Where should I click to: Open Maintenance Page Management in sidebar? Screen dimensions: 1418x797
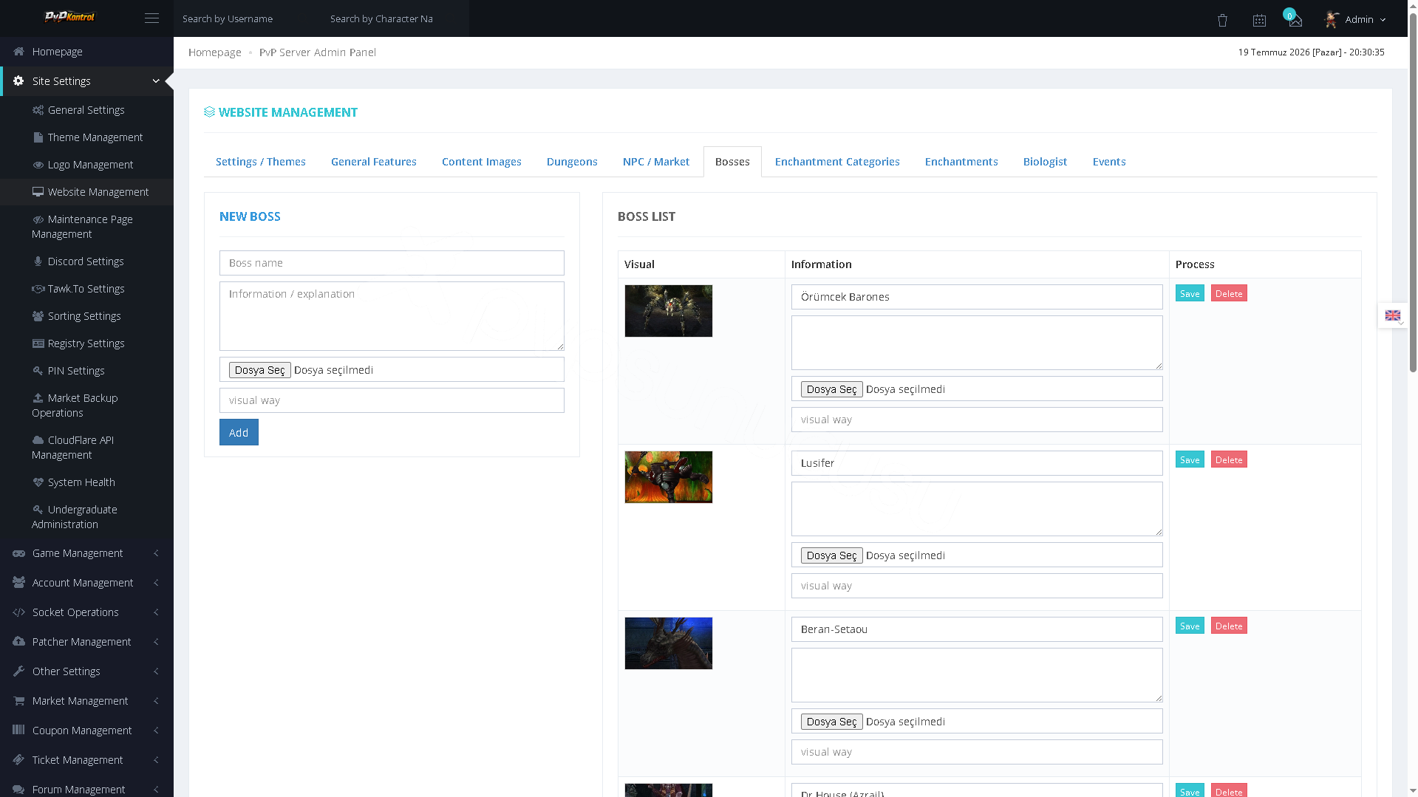pos(86,227)
